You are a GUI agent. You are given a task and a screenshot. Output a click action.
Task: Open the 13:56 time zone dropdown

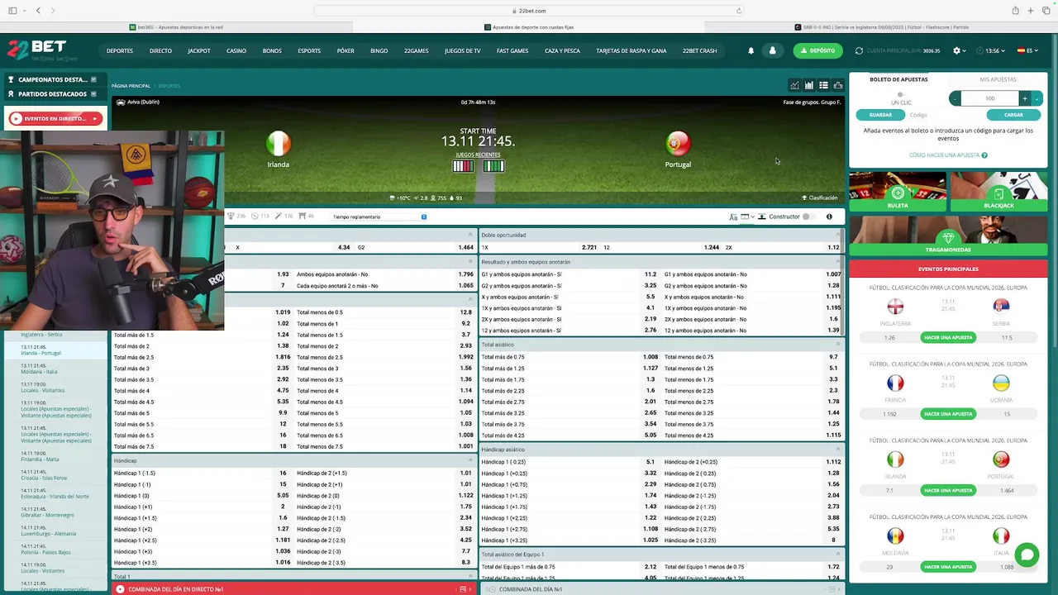coord(991,50)
